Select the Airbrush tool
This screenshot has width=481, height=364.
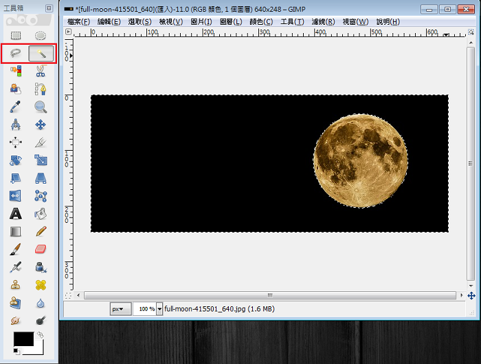tap(16, 267)
